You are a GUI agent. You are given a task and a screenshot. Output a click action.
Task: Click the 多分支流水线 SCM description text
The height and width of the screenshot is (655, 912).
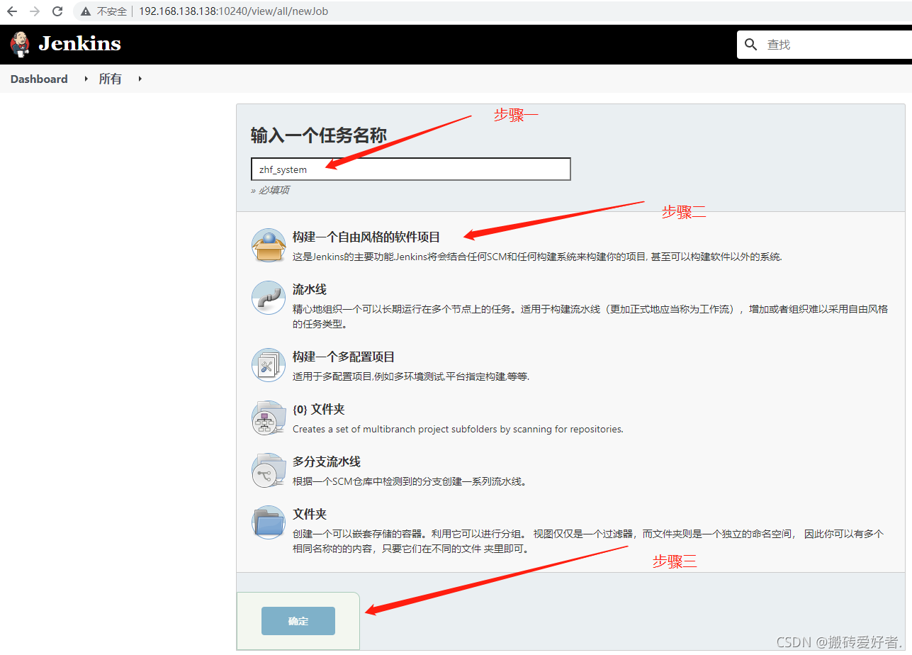point(410,481)
